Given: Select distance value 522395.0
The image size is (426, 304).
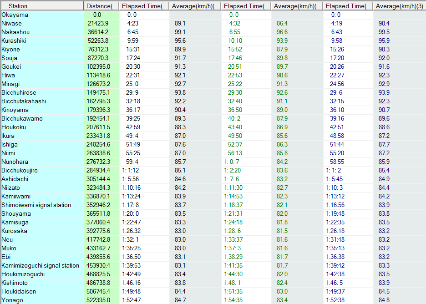Looking at the screenshot, I should 98,300.
